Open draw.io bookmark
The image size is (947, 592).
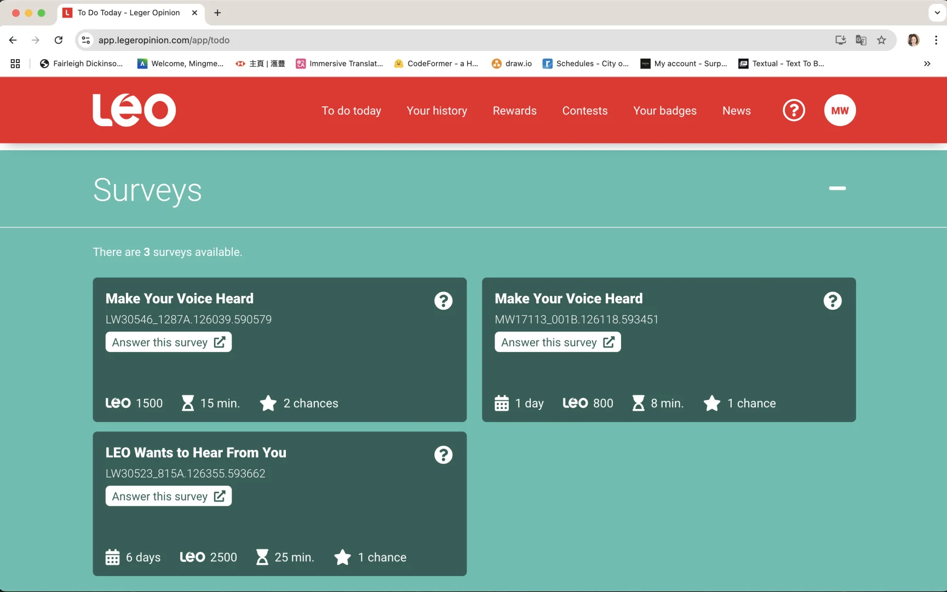pyautogui.click(x=512, y=64)
